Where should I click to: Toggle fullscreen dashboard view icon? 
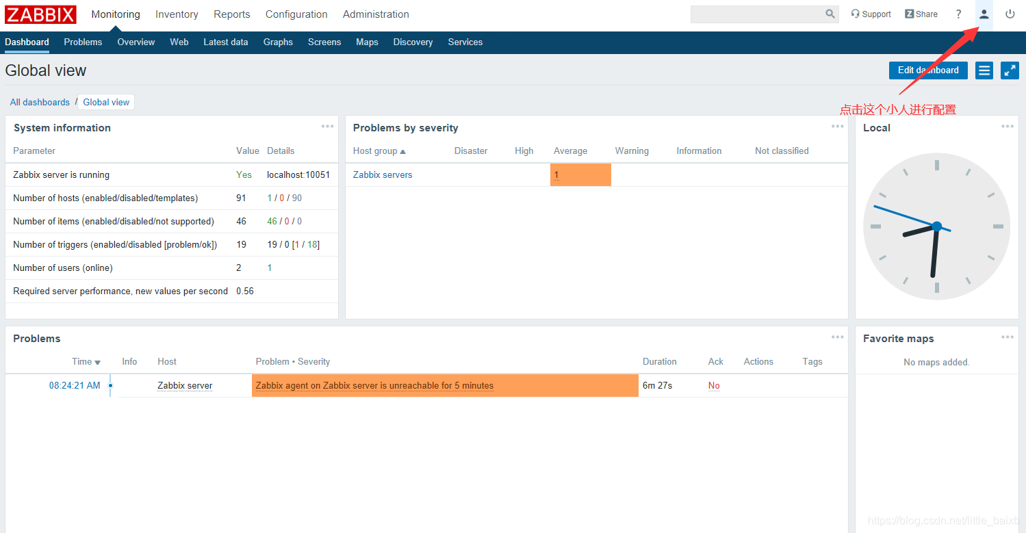tap(1010, 70)
